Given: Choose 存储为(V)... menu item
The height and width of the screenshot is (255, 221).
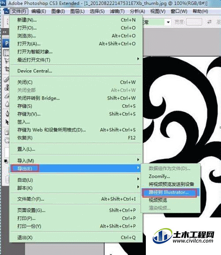Looking at the screenshot, I should click(x=76, y=114).
